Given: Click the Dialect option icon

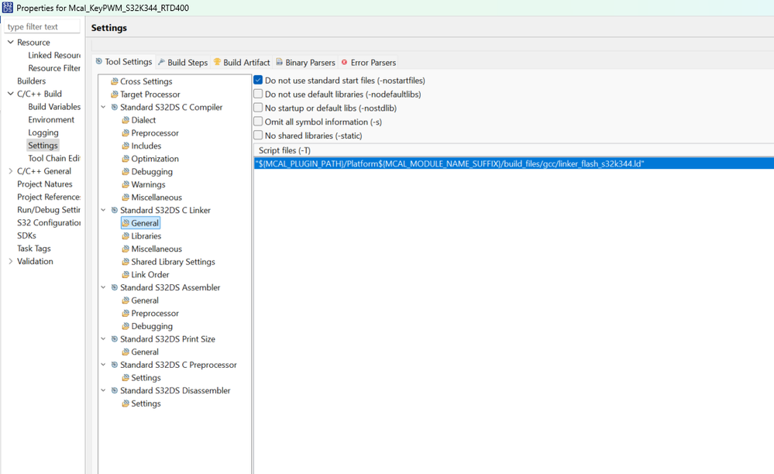Looking at the screenshot, I should click(x=126, y=120).
